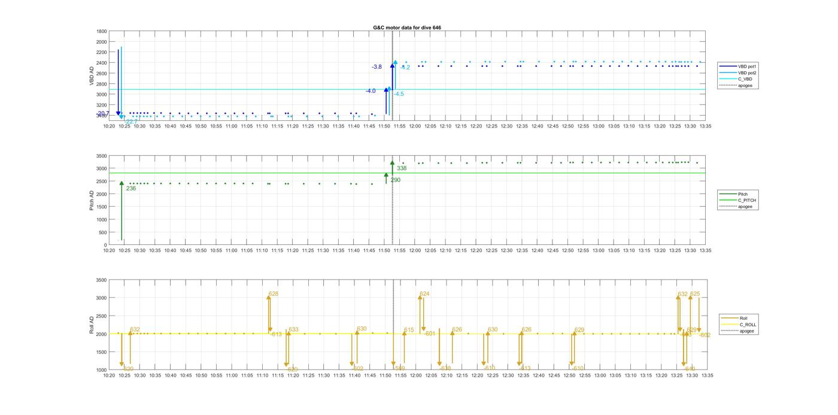Image resolution: width=838 pixels, height=415 pixels.
Task: Click the '-4.5' VBD annotation
Action: point(399,94)
